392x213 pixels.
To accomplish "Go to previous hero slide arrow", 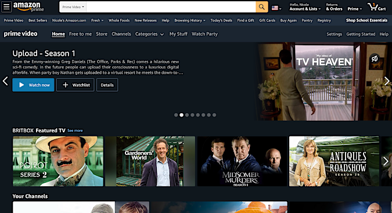I will 5,81.
